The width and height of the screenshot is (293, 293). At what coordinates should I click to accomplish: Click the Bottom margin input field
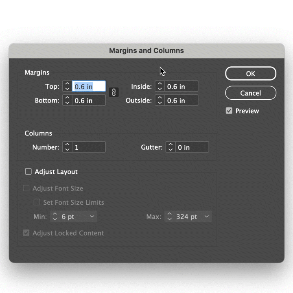pyautogui.click(x=89, y=101)
